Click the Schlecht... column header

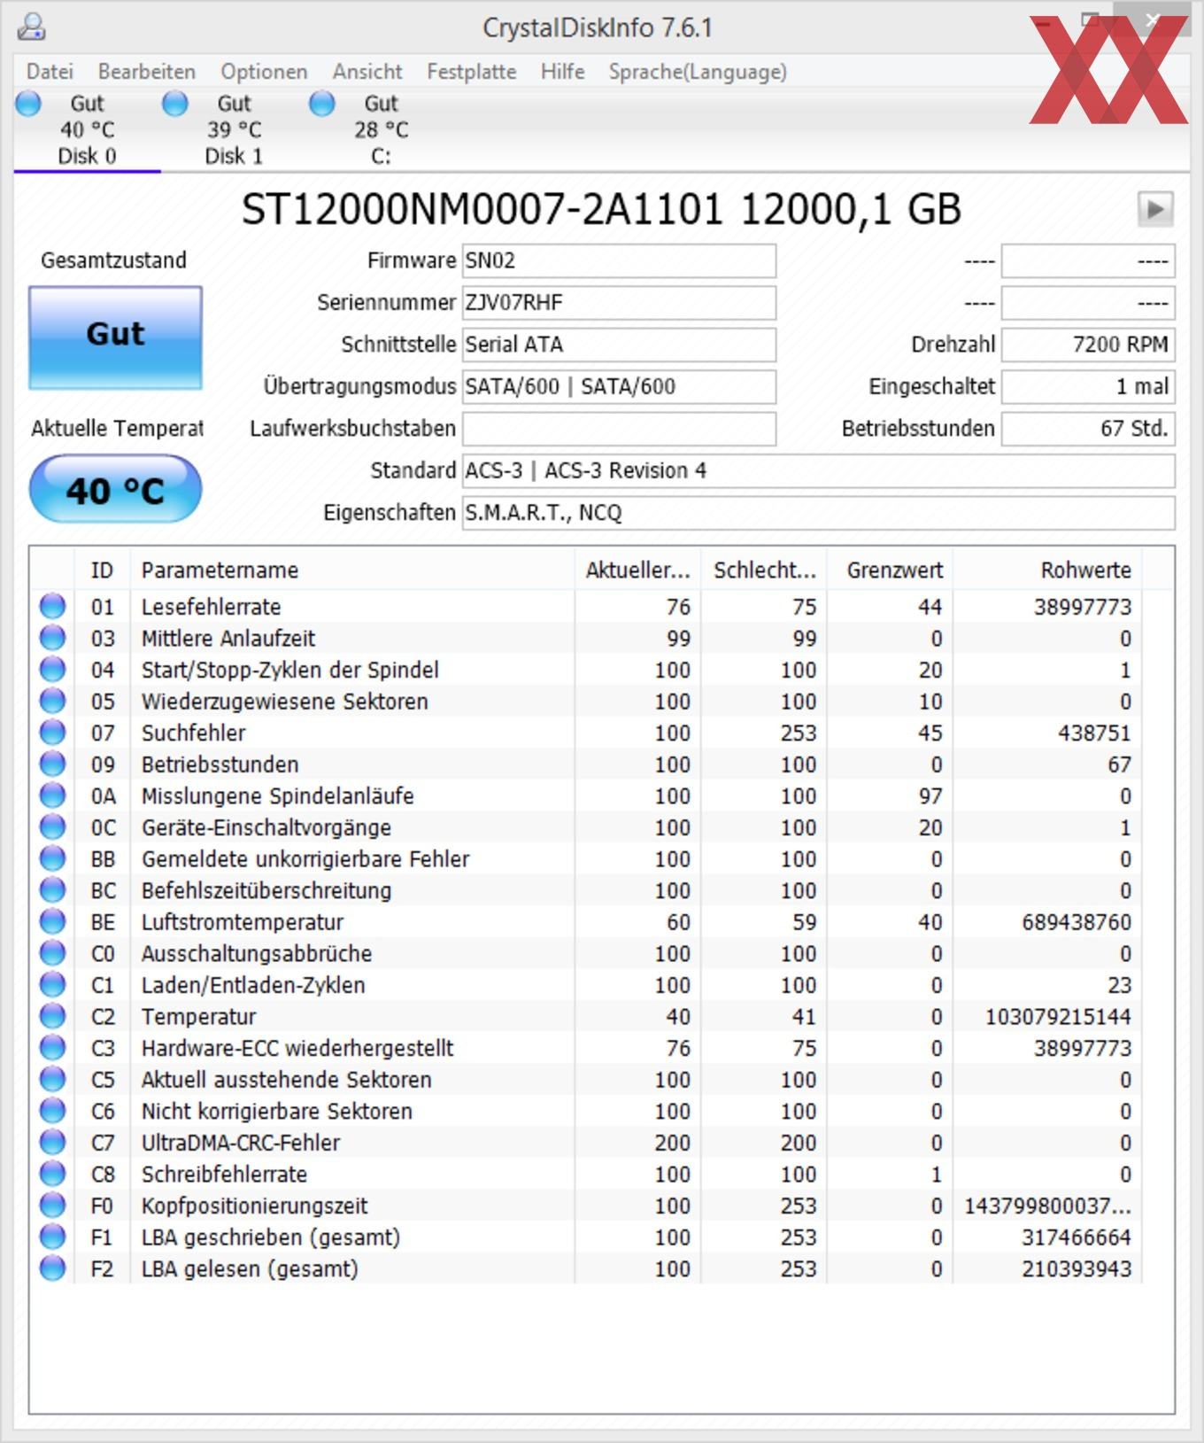pyautogui.click(x=764, y=570)
